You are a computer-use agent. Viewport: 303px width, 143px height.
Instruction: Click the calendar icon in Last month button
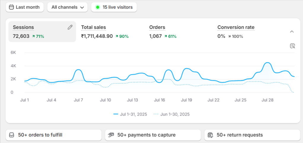point(11,7)
